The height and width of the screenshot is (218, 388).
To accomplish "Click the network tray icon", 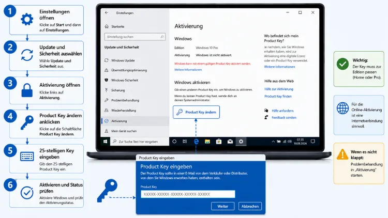I will coord(285,142).
